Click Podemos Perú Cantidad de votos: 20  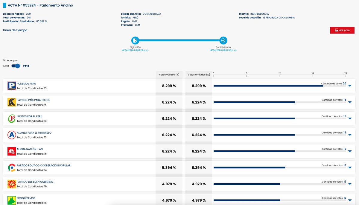[334, 84]
